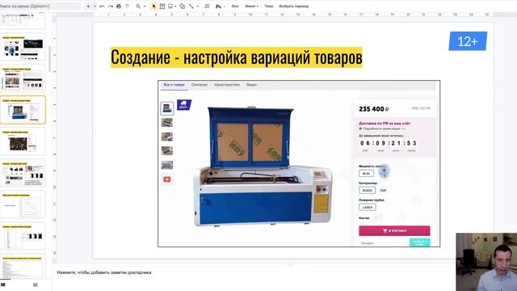Click the slide panel vertical scrollbar
Image resolution: width=517 pixels, height=291 pixels.
[49, 59]
